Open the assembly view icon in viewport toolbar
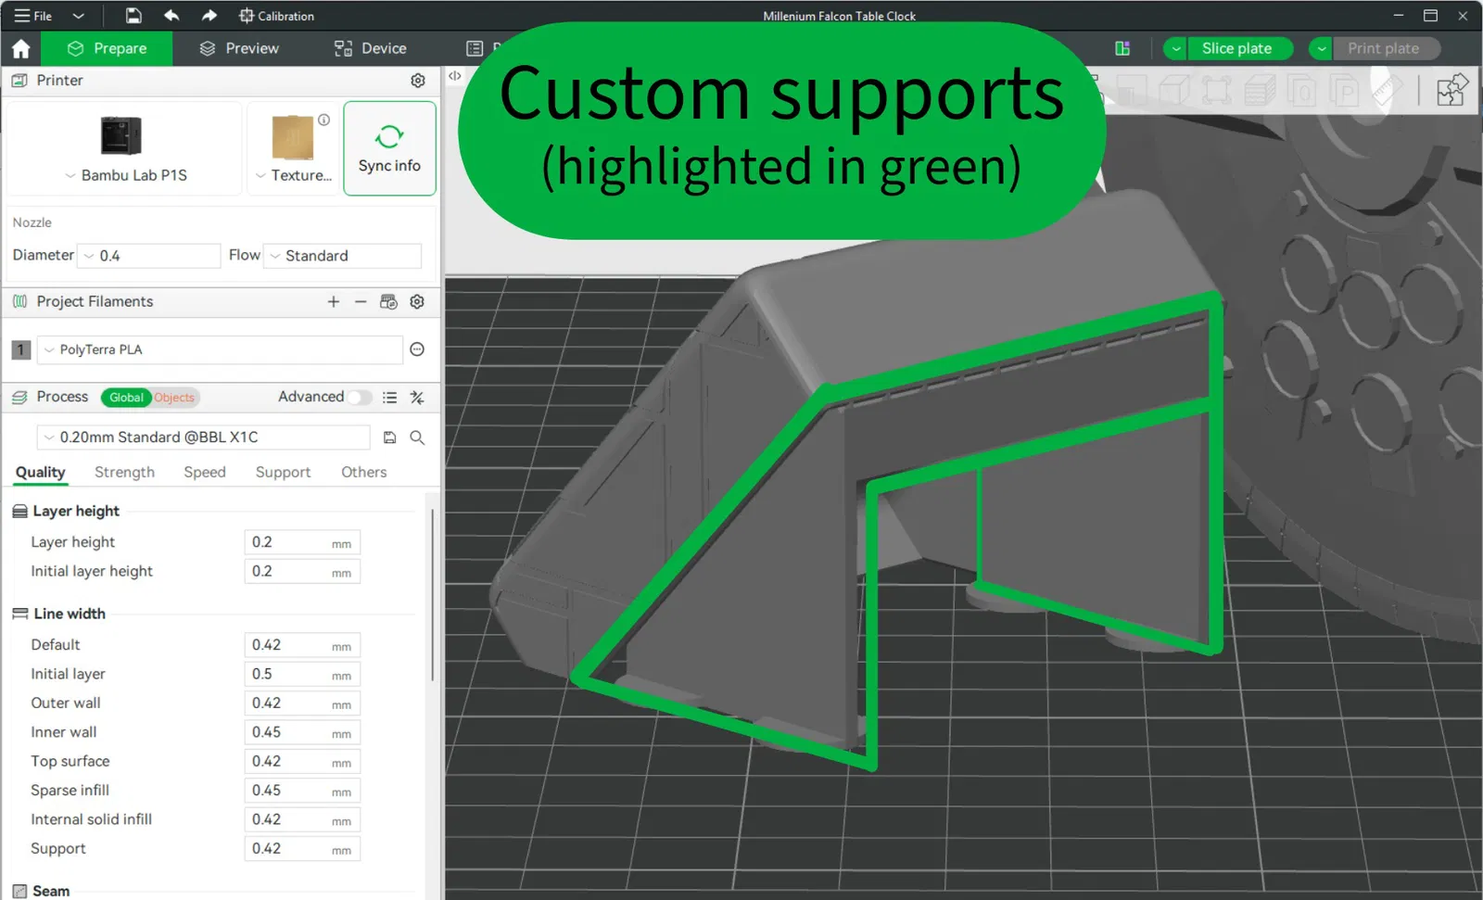The width and height of the screenshot is (1483, 900). [x=1451, y=90]
